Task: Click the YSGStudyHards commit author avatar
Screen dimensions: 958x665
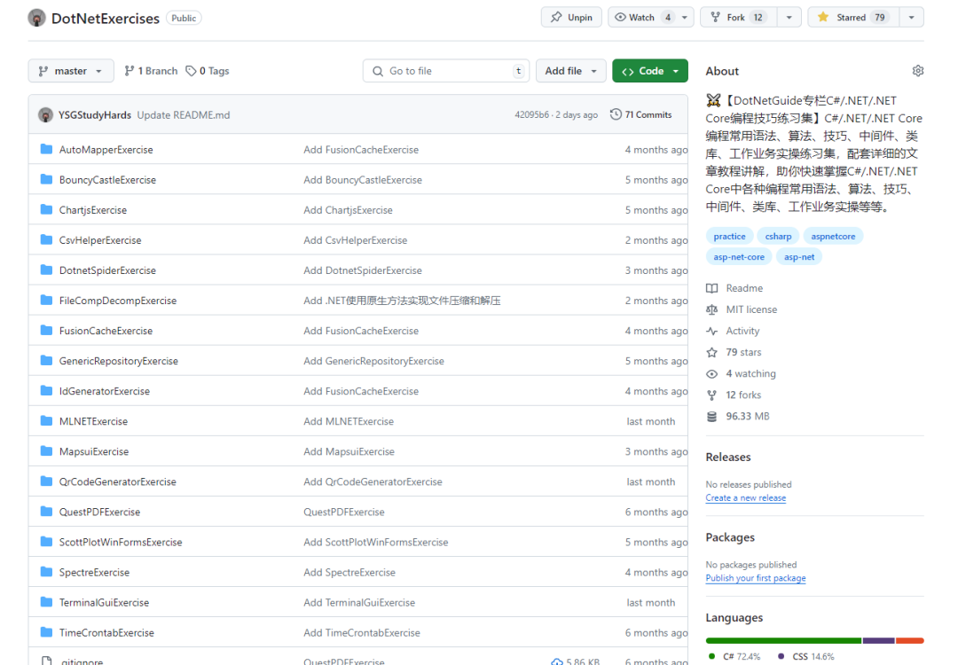Action: pos(45,115)
